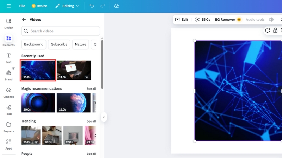
Task: Mute video with the speaker icon
Action: tap(271, 20)
